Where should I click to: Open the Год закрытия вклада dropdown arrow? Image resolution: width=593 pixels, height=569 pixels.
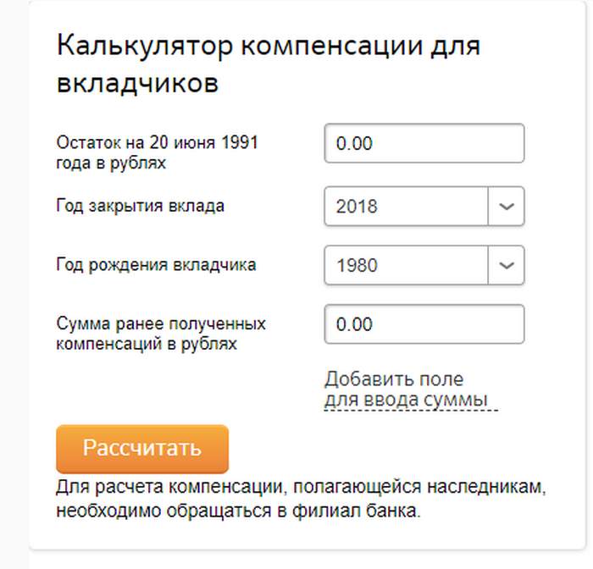pos(507,207)
